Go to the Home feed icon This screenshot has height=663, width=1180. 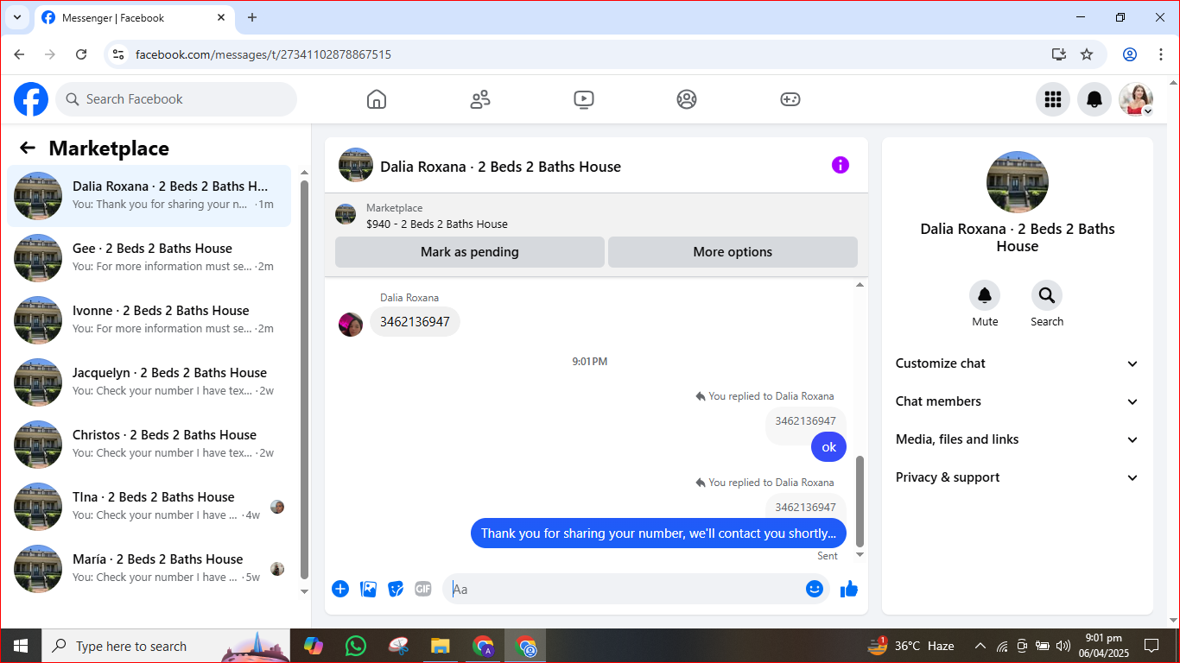[377, 99]
